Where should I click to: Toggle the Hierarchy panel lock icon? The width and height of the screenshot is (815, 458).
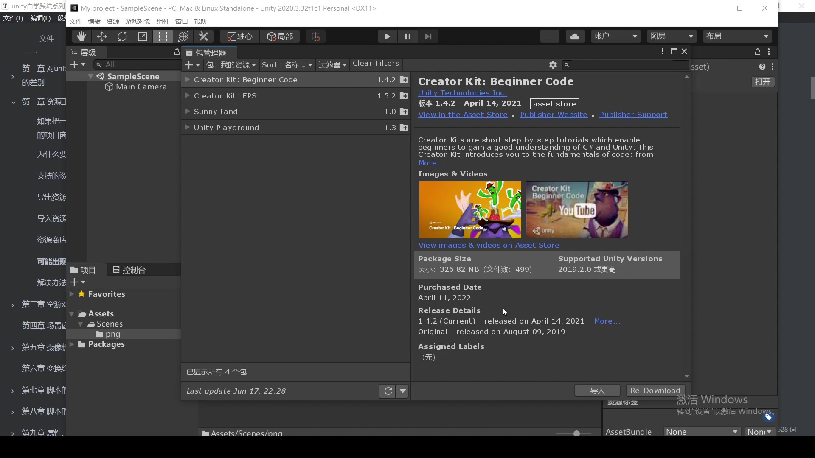[x=177, y=52]
